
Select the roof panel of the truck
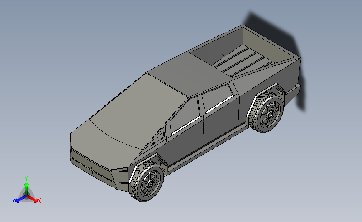(188, 76)
